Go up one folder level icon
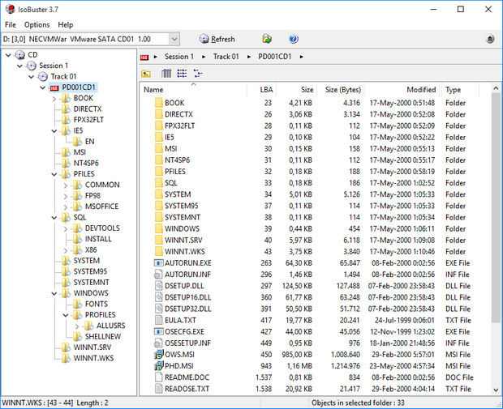 [147, 74]
